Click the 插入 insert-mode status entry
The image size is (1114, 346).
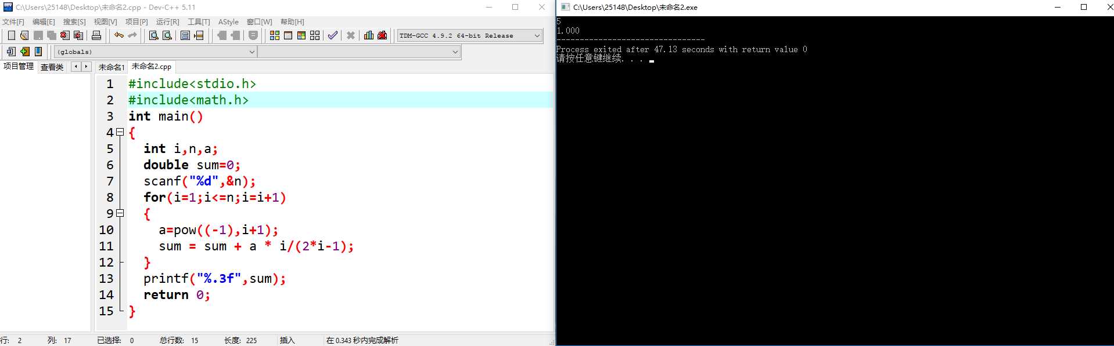(x=288, y=340)
